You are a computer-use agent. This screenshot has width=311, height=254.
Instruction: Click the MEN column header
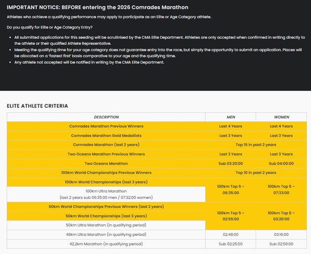pyautogui.click(x=230, y=117)
